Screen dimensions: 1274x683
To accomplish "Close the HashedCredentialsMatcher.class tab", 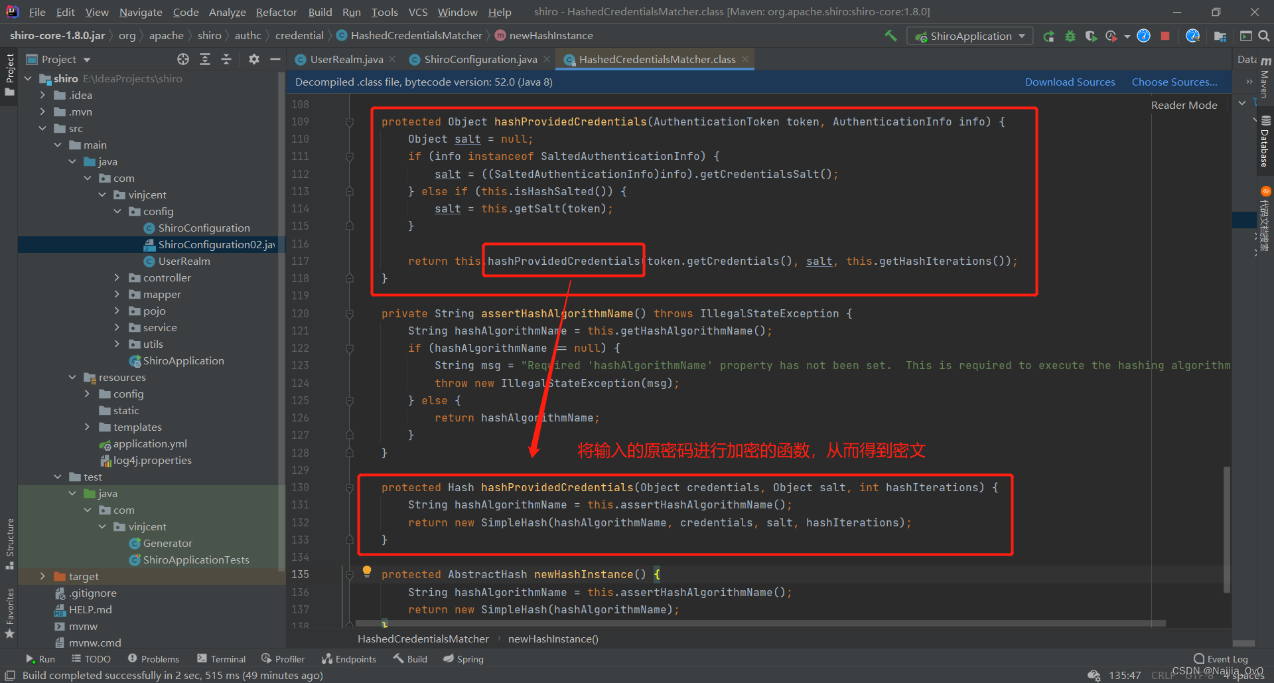I will 745,59.
